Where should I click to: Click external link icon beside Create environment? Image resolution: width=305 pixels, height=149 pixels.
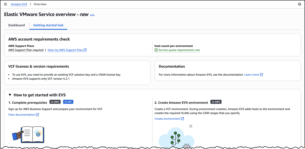point(183,119)
